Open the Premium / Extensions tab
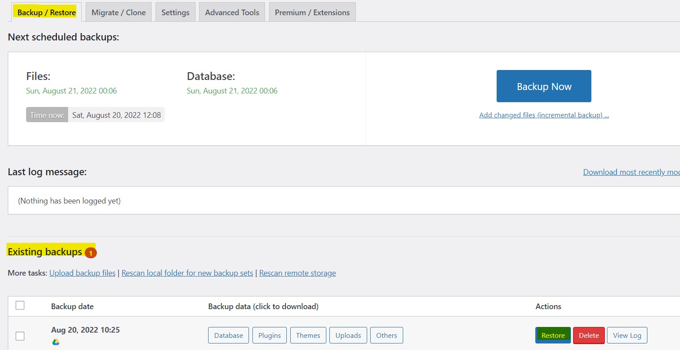Screen dimensions: 680x350 pyautogui.click(x=312, y=12)
